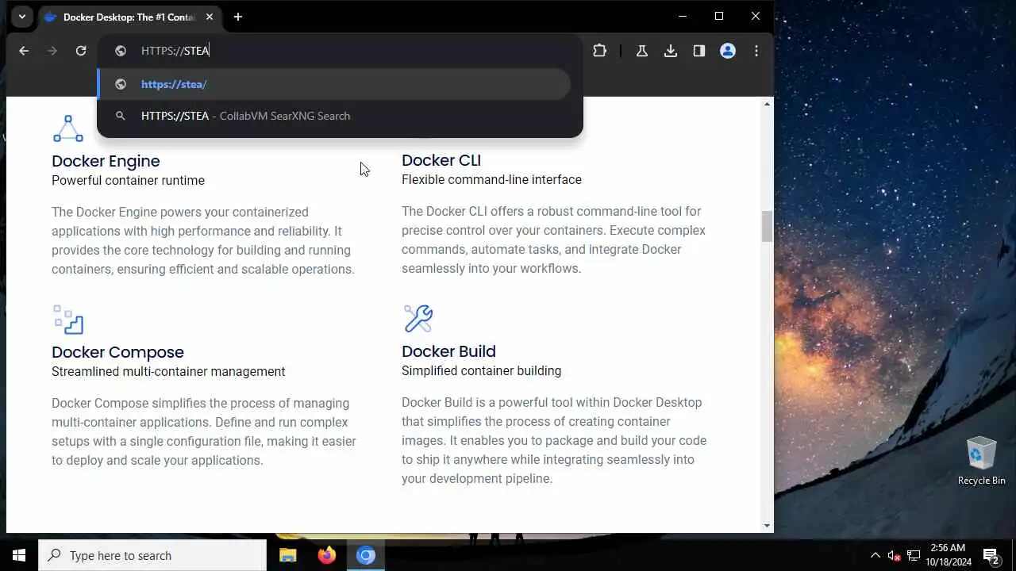Click 'Powerful container runtime' subtitle
The image size is (1016, 571).
128,180
